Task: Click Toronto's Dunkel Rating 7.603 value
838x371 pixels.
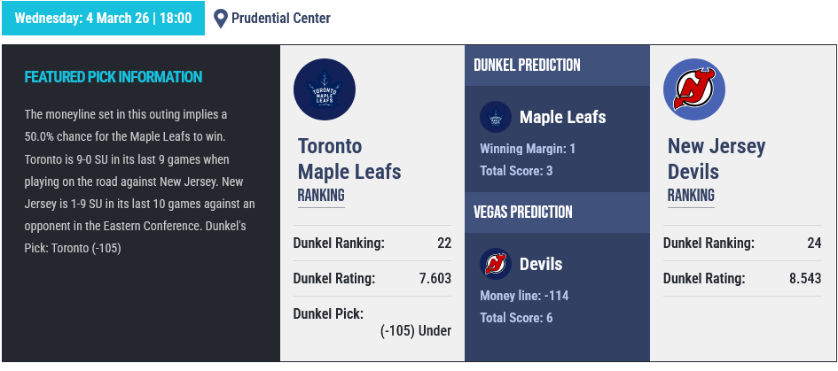Action: [435, 278]
